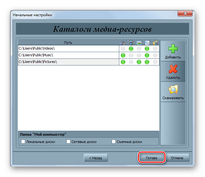Toggle tree-column indicator for the Music folder row

coord(147,55)
